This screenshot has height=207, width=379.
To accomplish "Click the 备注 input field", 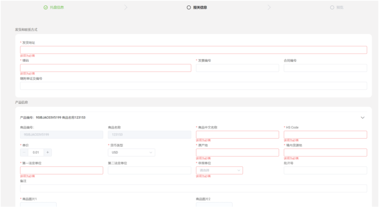I will [x=193, y=188].
